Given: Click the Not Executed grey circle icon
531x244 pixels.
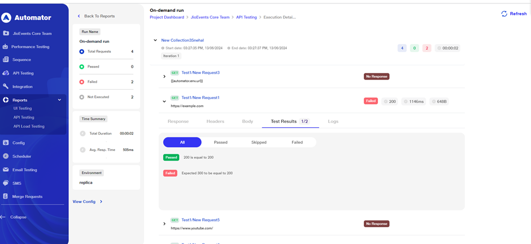Looking at the screenshot, I should [x=81, y=97].
